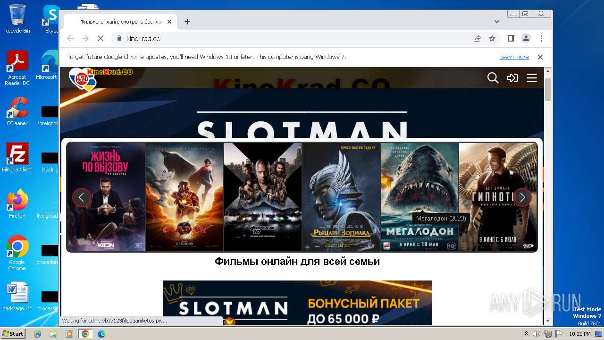Click the Chrome forward arrow
This screenshot has height=340, width=604.
tap(85, 38)
